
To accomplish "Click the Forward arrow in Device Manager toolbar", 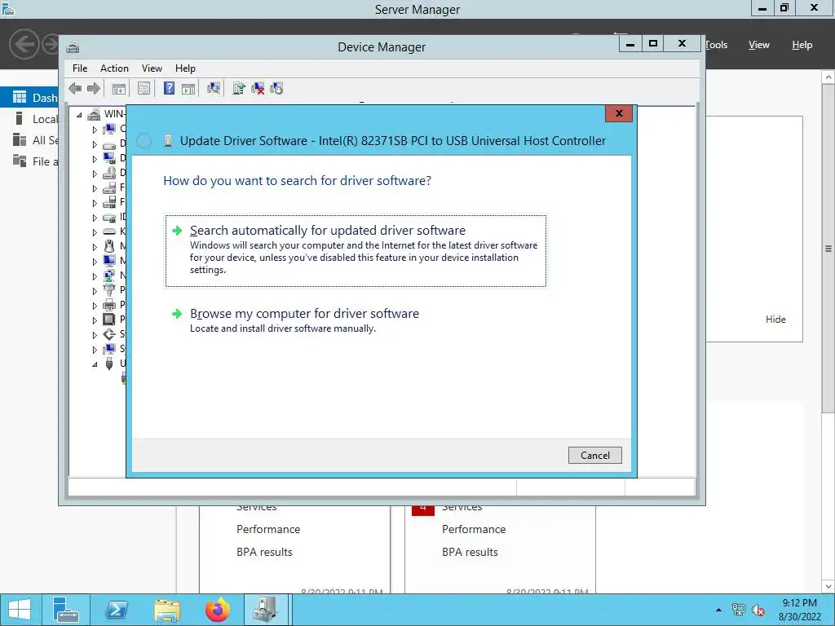I will click(93, 88).
